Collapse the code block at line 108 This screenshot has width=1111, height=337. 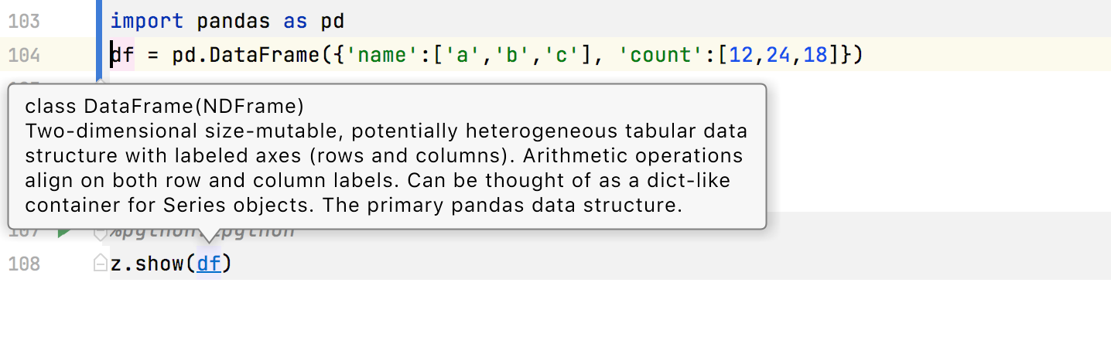pyautogui.click(x=100, y=264)
